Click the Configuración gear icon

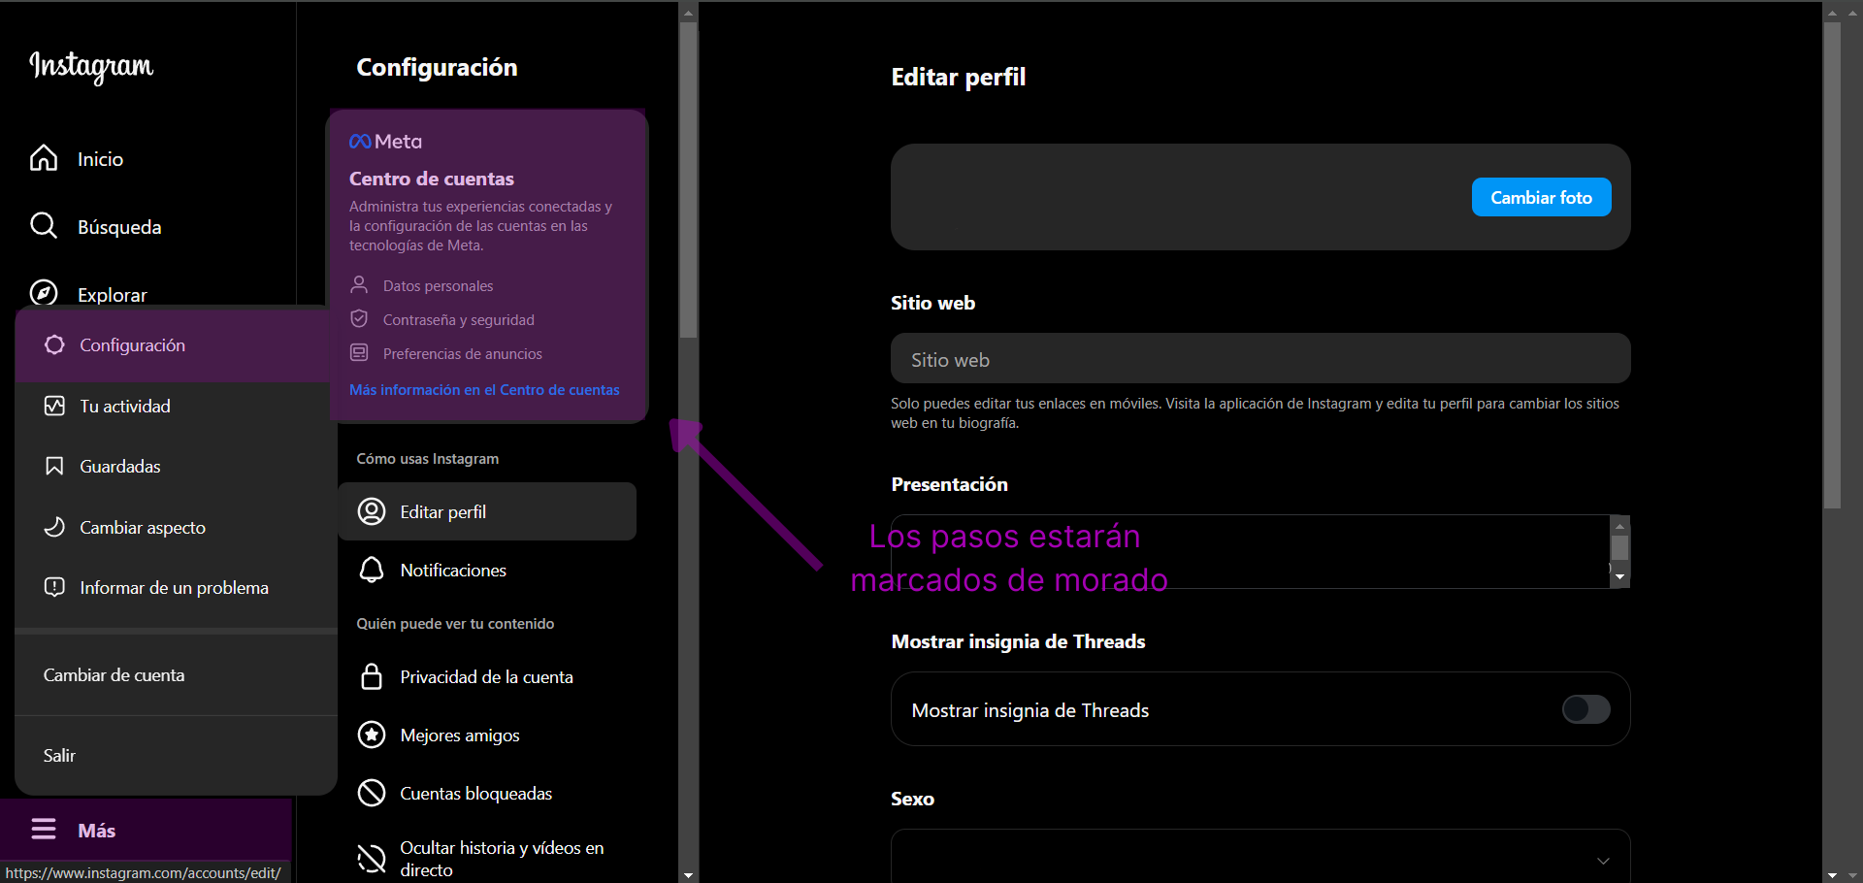click(x=54, y=344)
